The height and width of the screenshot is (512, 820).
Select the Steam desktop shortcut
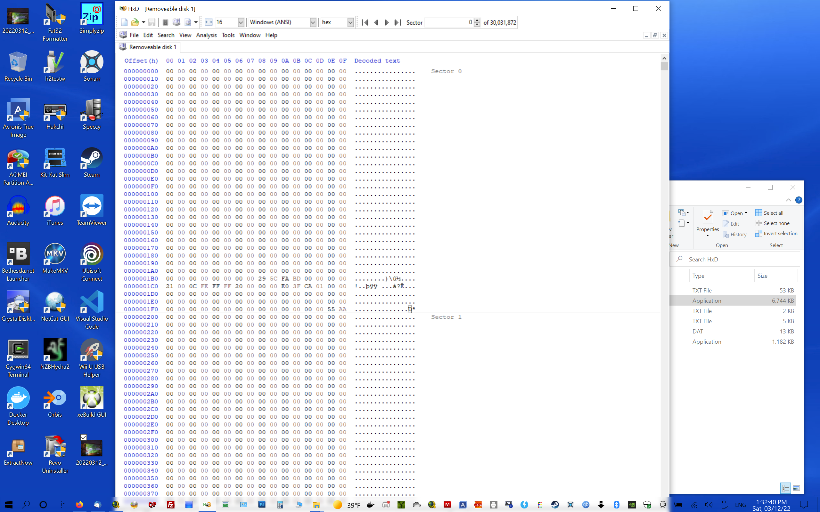(92, 163)
